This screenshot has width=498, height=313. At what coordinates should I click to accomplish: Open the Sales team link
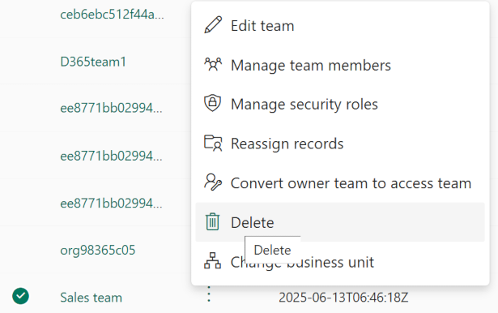(92, 298)
